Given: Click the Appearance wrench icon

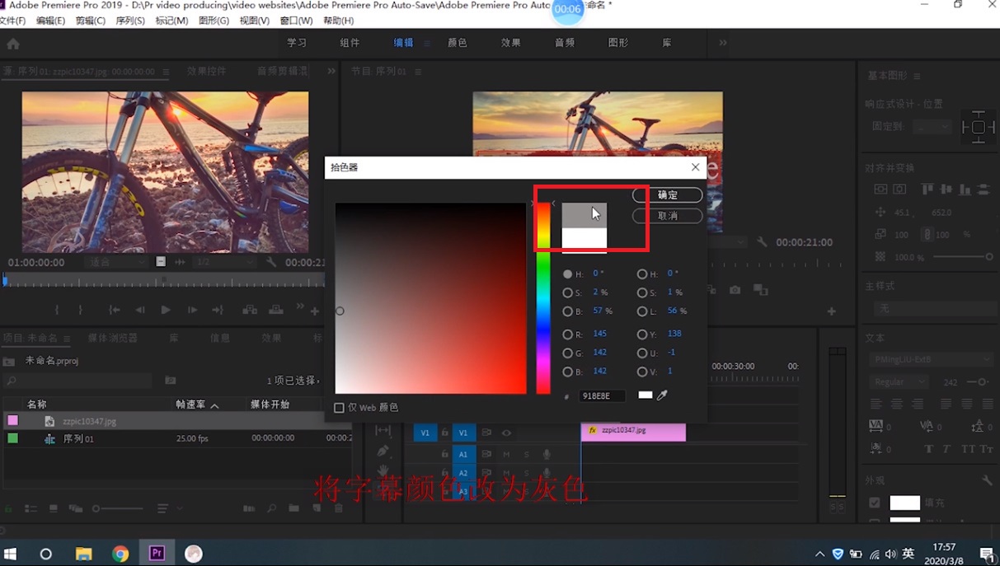Looking at the screenshot, I should tap(988, 480).
